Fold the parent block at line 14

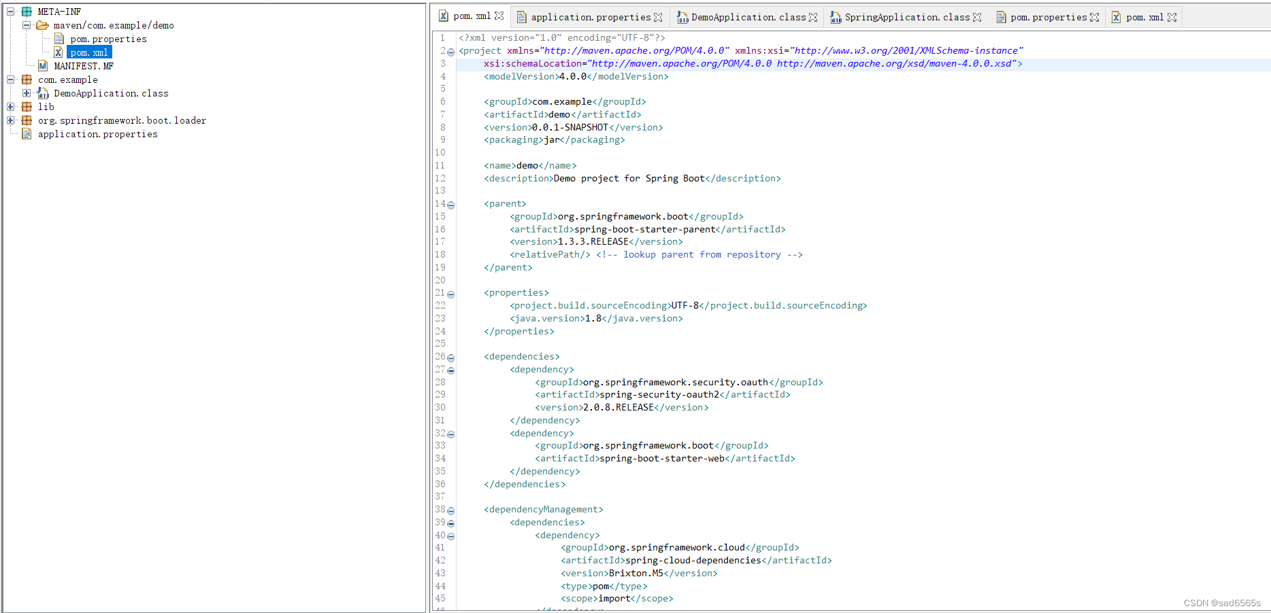pos(451,205)
